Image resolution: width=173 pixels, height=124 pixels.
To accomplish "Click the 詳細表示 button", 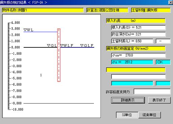I will point(128,100).
